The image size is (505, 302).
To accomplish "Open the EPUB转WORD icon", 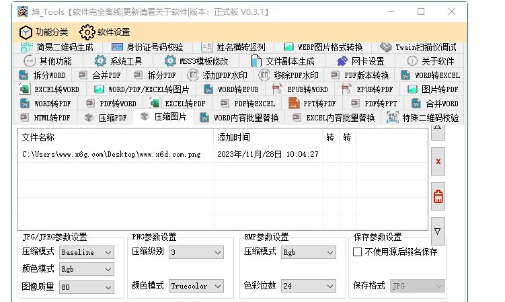I will (277, 89).
